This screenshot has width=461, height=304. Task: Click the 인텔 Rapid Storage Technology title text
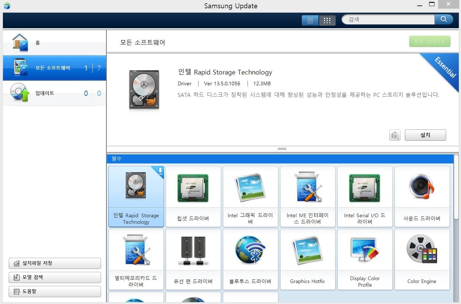point(225,72)
